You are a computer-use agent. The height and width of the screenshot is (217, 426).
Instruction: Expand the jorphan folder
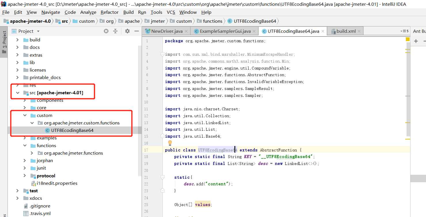click(25, 160)
